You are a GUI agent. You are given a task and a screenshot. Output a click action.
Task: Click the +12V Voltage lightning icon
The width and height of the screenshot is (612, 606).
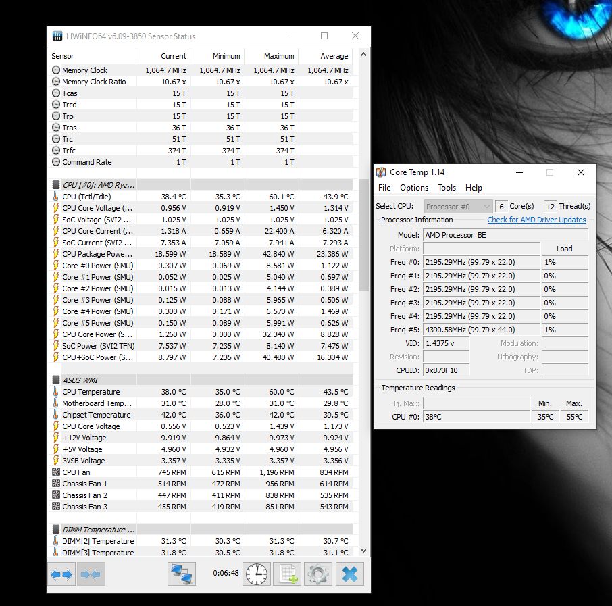tap(56, 437)
